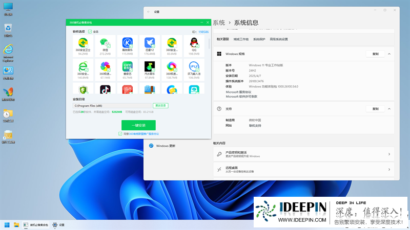Click the software list scrollbar
Viewport: 410px width, 230px height.
(x=209, y=43)
